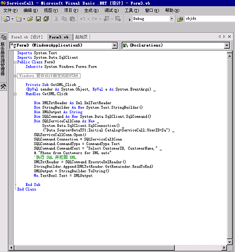
Task: Click the New Project toolbar icon
Action: point(7,19)
